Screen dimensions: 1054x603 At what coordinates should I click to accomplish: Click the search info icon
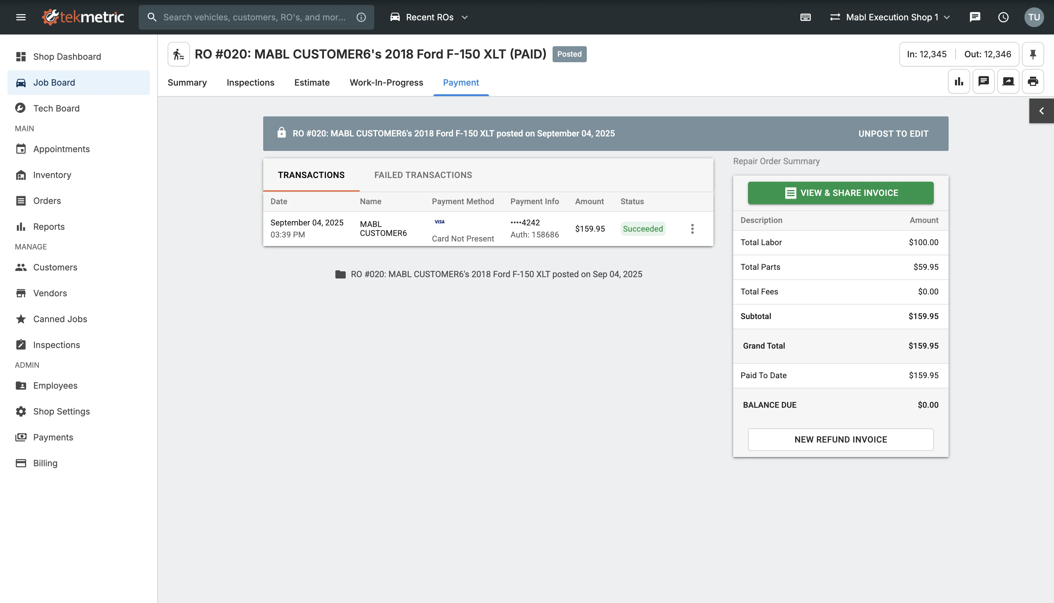(361, 17)
